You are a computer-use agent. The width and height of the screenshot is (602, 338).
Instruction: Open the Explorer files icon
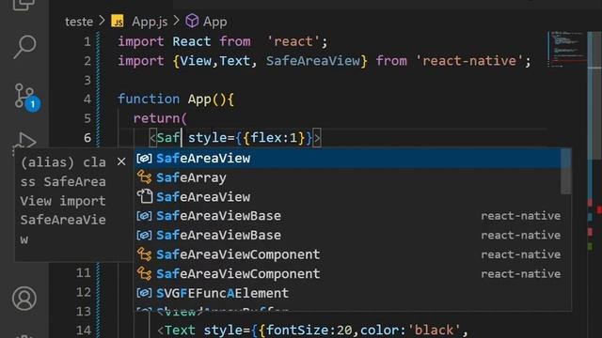click(x=24, y=5)
